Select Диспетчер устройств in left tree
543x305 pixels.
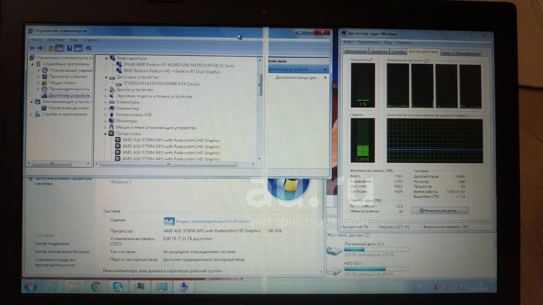pyautogui.click(x=69, y=96)
